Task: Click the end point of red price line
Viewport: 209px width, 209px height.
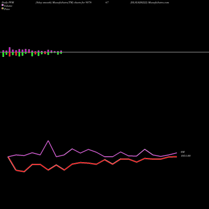Action: click(x=176, y=157)
